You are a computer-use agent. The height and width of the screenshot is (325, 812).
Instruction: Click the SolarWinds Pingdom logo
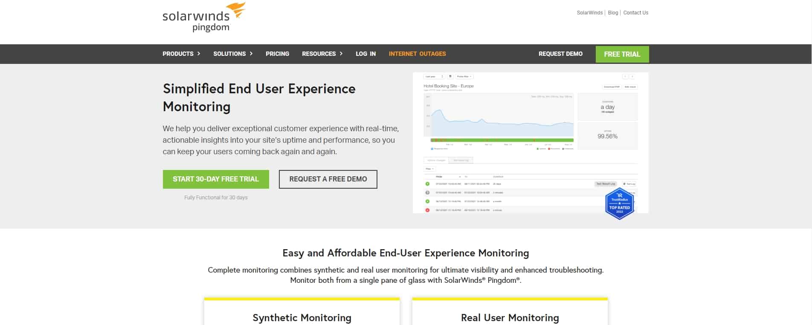pos(204,17)
